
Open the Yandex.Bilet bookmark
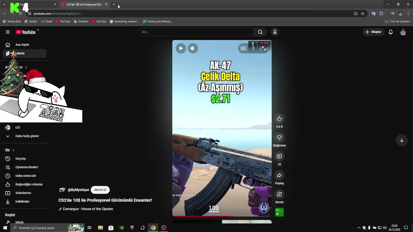click(x=12, y=22)
